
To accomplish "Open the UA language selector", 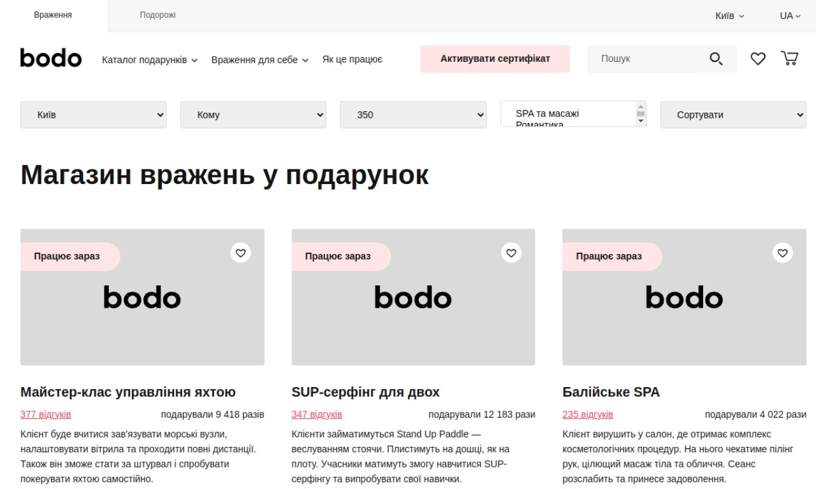I will click(x=790, y=15).
